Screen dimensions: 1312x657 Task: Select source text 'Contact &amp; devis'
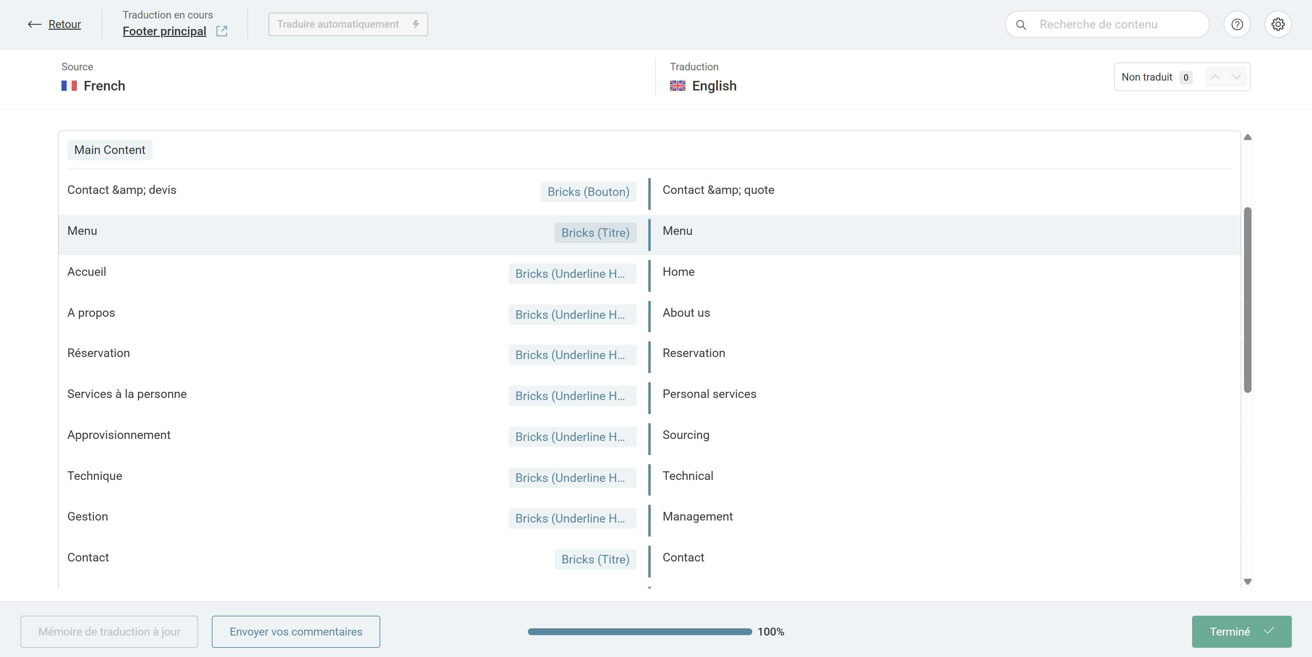coord(122,190)
